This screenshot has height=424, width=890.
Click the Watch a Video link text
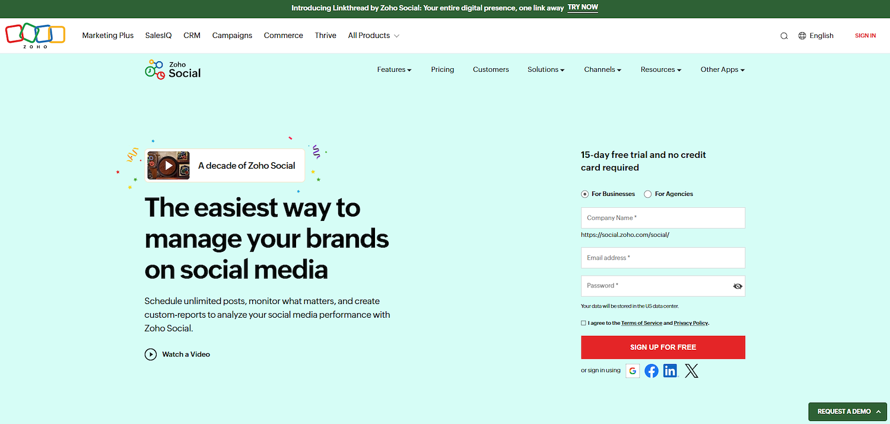coord(186,355)
